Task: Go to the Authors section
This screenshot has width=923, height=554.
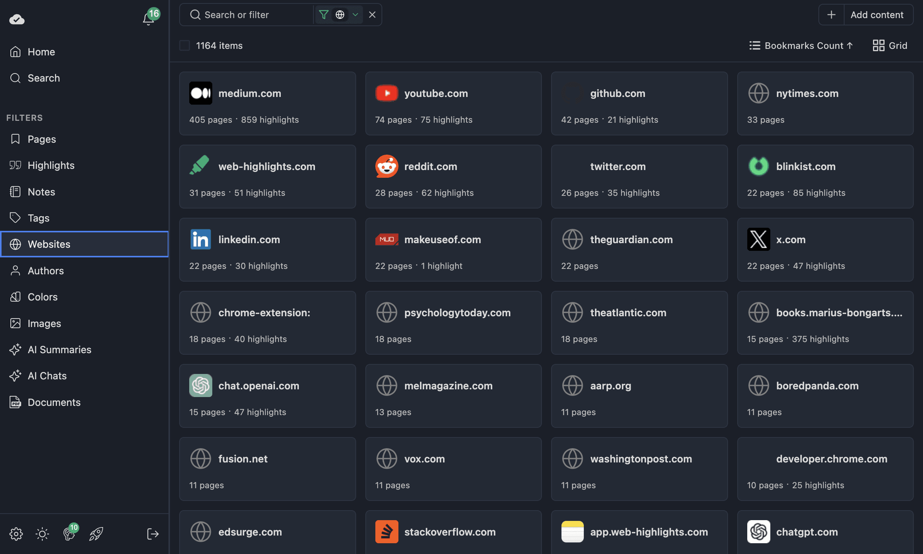Action: pyautogui.click(x=46, y=270)
